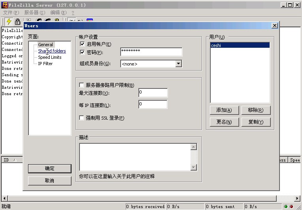Sort connections by ID column header

pos(12,160)
